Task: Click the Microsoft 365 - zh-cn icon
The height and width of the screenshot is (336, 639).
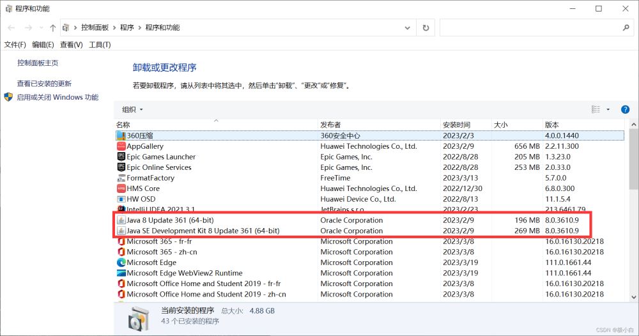Action: tap(121, 252)
